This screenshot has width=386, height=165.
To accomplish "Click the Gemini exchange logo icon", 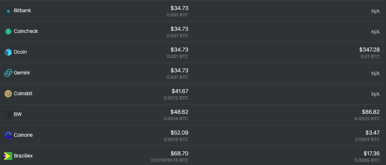I will (x=8, y=73).
